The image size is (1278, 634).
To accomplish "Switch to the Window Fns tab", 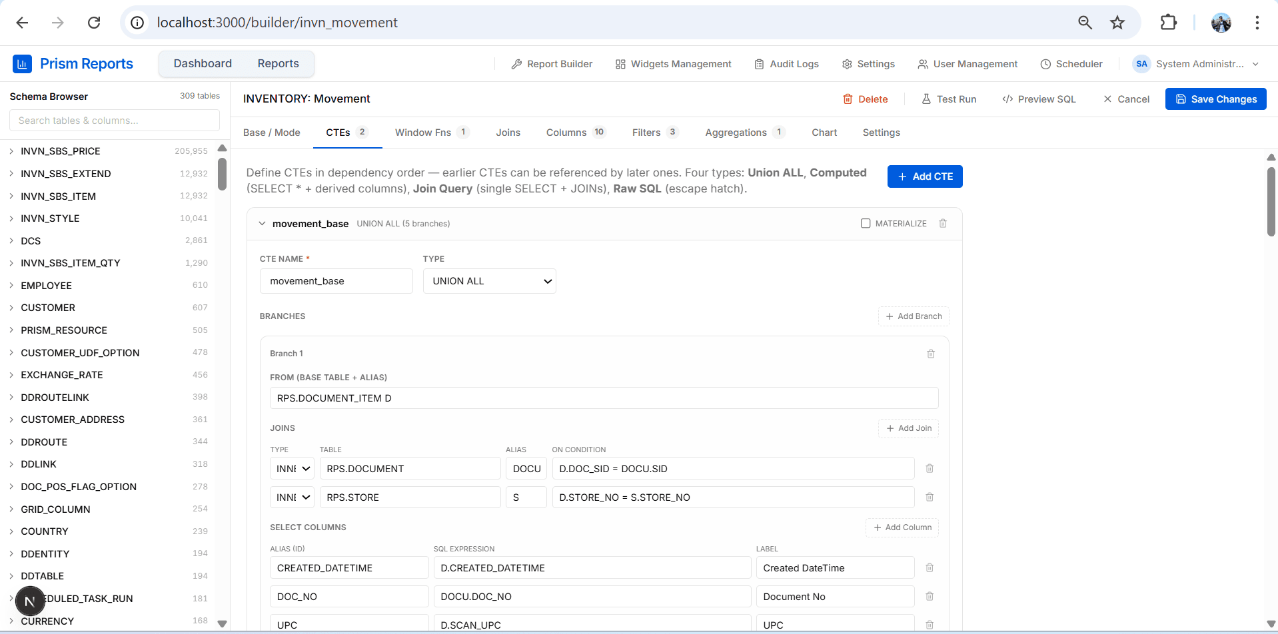I will click(x=424, y=132).
